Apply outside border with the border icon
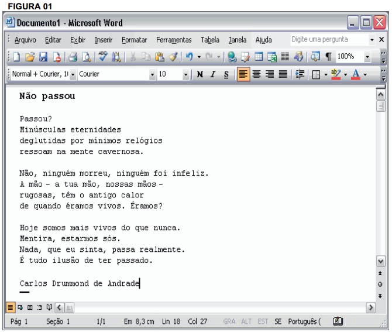Image resolution: width=392 pixels, height=332 pixels. coord(317,74)
